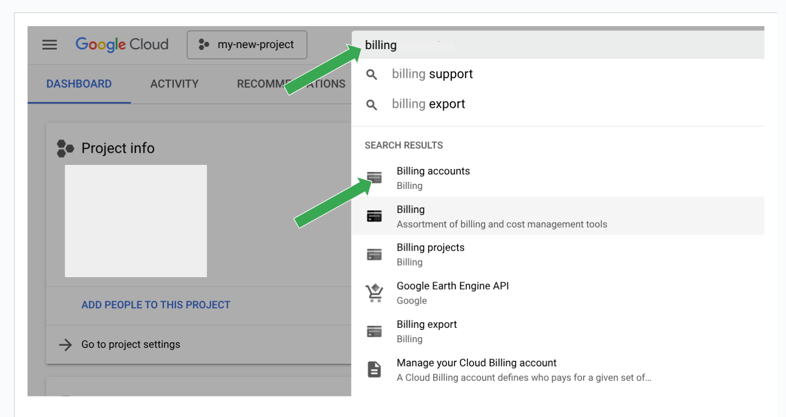Click the black Billing credit card icon

[374, 216]
